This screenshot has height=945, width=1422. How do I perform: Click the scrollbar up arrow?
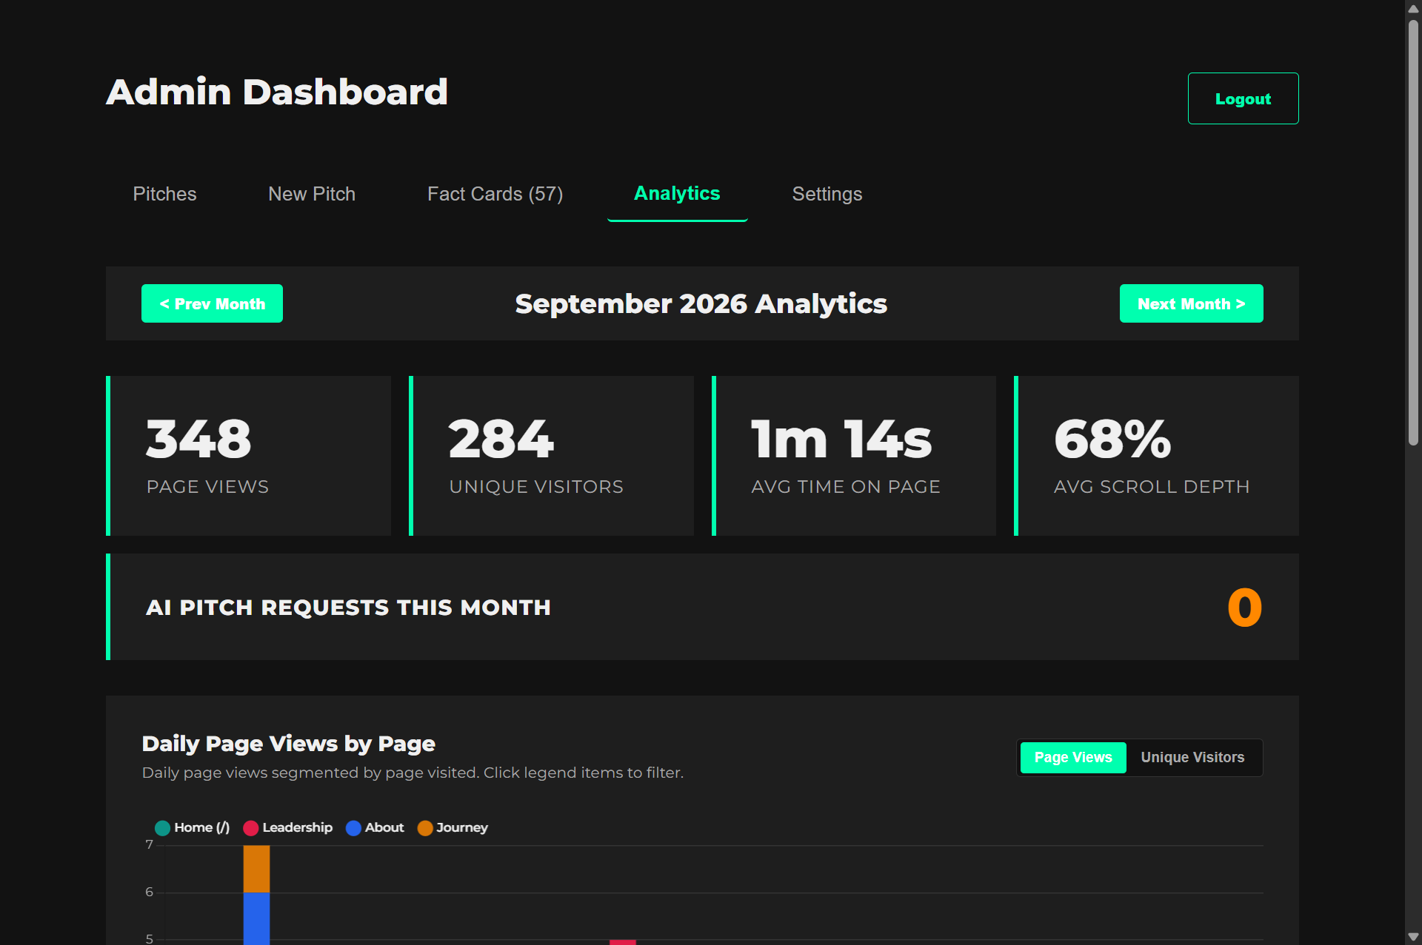1413,8
